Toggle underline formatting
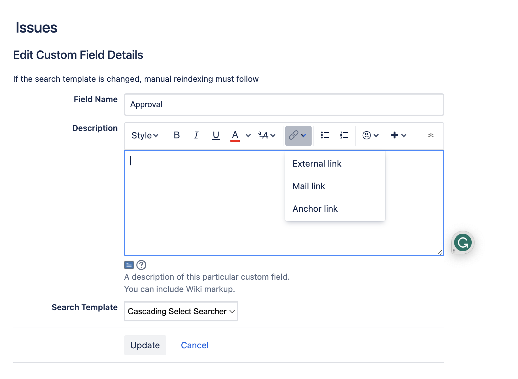Image resolution: width=518 pixels, height=379 pixels. tap(216, 135)
